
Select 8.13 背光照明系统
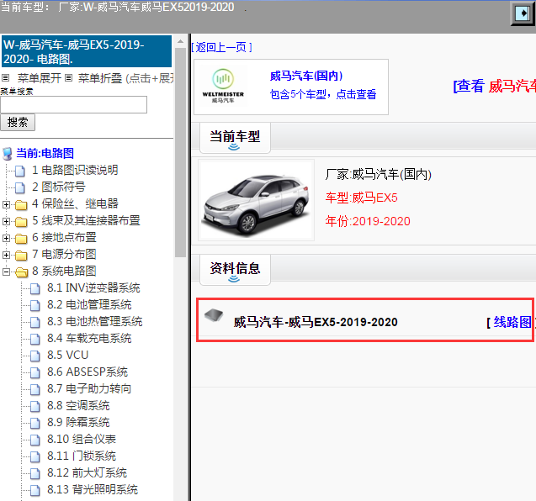(93, 489)
